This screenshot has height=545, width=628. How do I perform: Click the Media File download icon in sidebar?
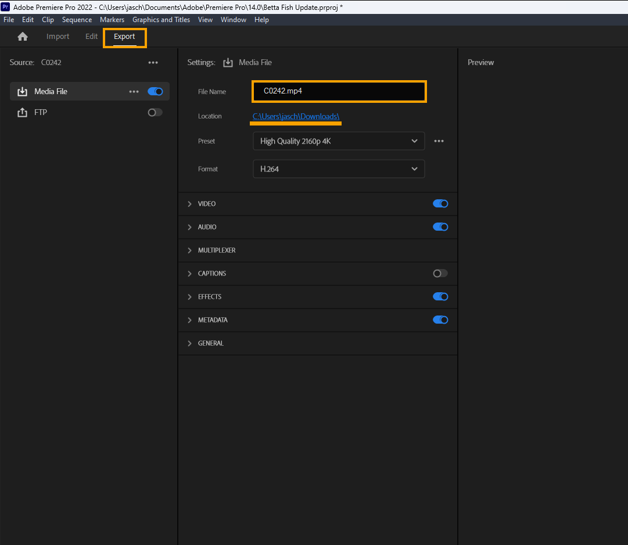pyautogui.click(x=23, y=92)
